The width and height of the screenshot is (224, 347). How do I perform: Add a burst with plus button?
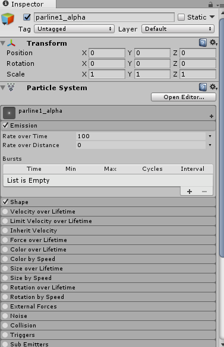click(x=190, y=192)
